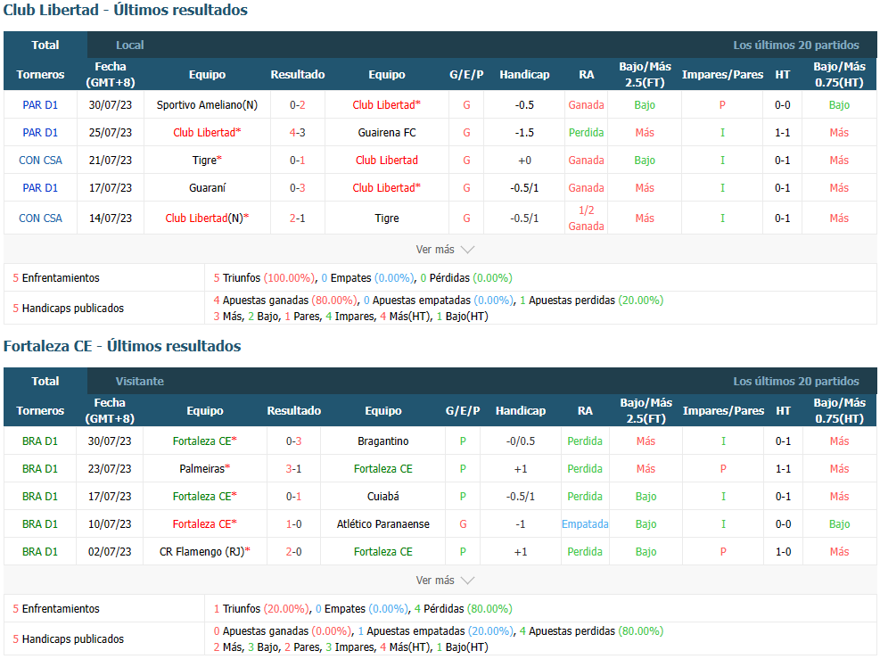The height and width of the screenshot is (659, 880).
Task: Click the 10/07/23 date cell
Action: tap(110, 523)
